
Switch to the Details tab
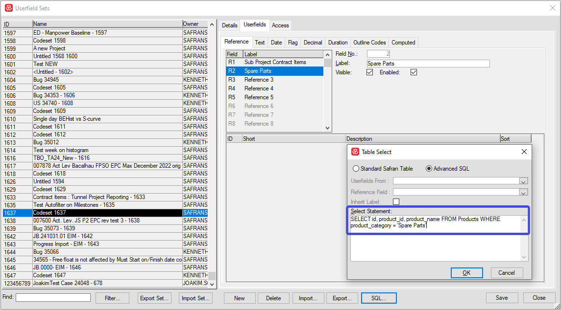[x=229, y=25]
